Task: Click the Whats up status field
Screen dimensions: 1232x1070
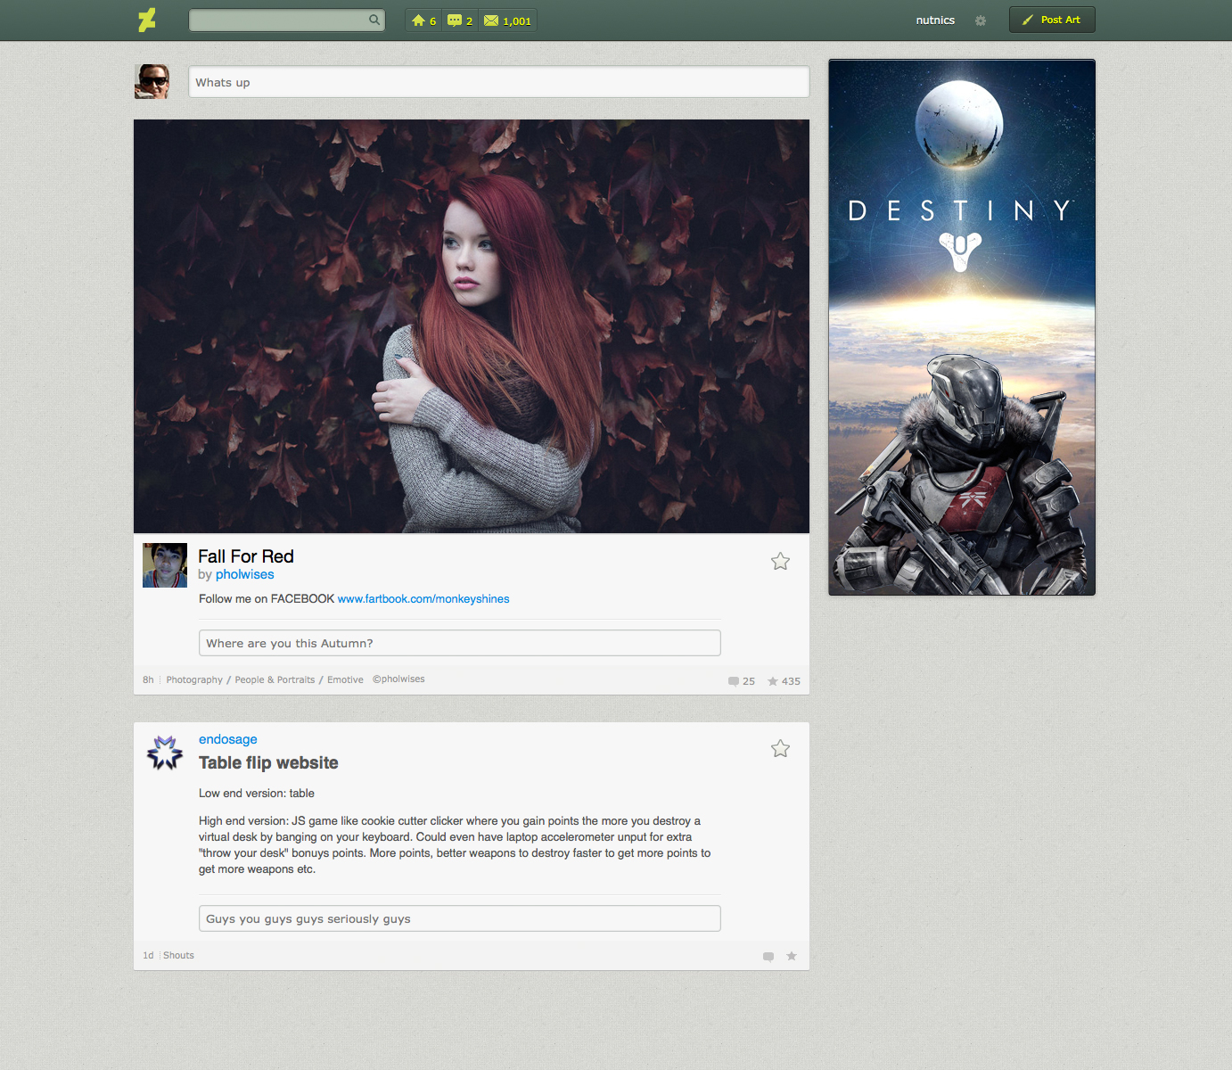Action: point(498,82)
